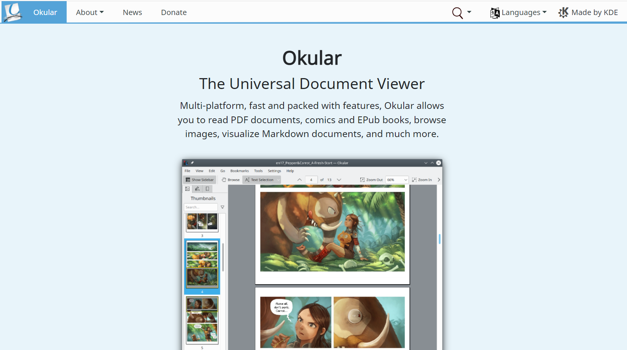Expand the search dropdown arrow
This screenshot has width=627, height=350.
tap(469, 12)
